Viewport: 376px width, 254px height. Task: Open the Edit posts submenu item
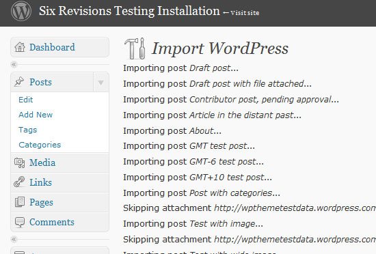pos(26,100)
